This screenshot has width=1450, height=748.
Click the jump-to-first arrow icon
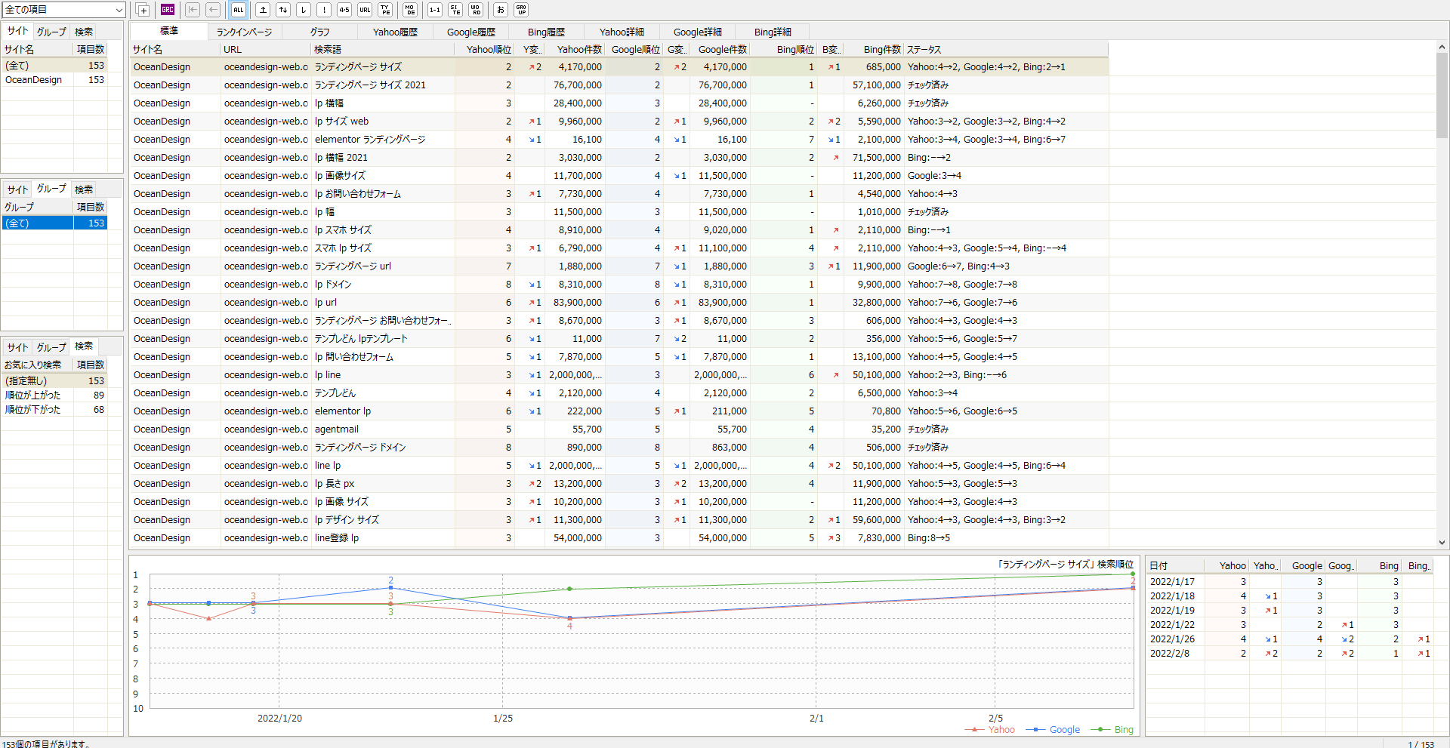click(193, 10)
